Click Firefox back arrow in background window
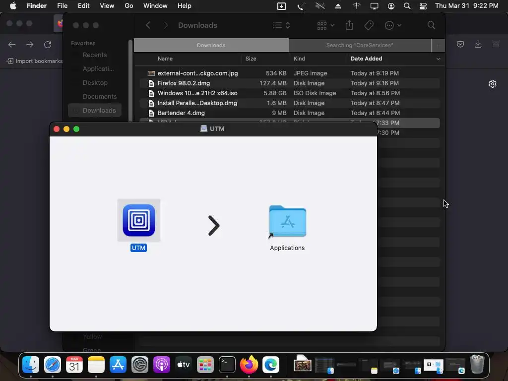The width and height of the screenshot is (508, 381). coord(12,44)
